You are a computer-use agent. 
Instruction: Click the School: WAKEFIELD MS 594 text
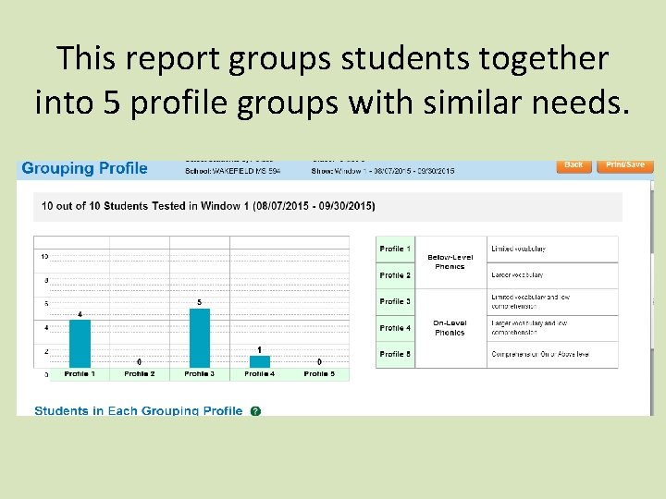coord(233,171)
